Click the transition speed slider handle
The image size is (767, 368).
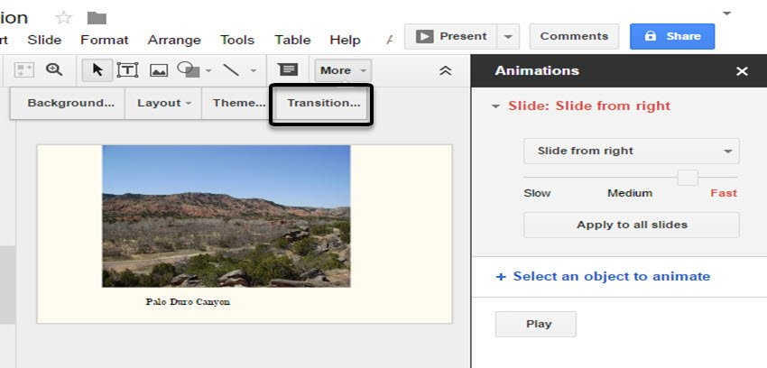point(688,178)
